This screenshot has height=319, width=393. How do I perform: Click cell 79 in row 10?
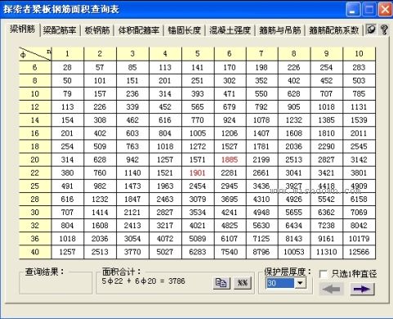coord(67,94)
